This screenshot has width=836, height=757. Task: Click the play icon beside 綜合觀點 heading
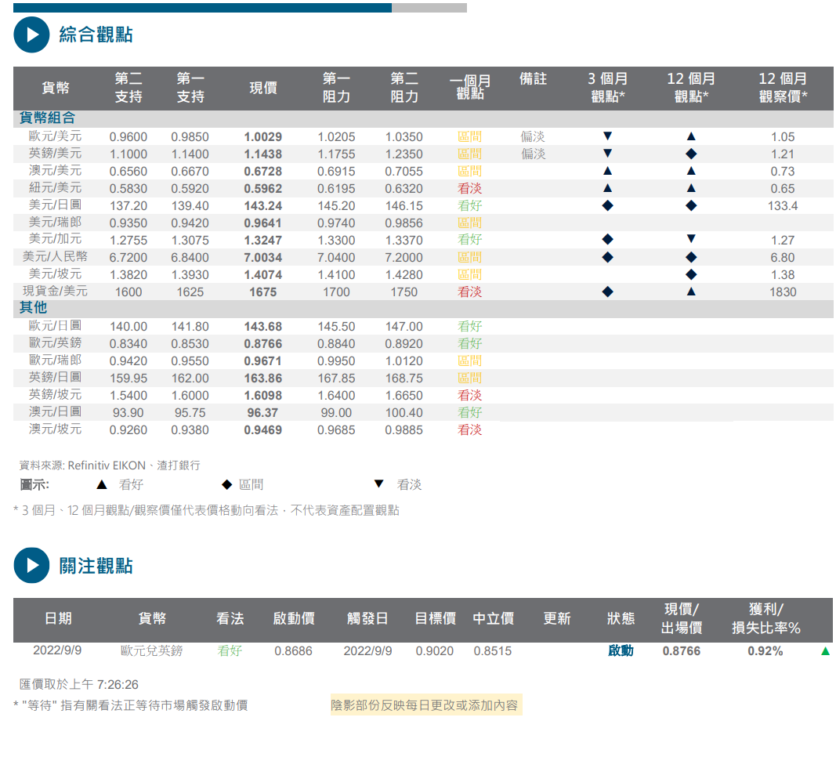coord(31,34)
